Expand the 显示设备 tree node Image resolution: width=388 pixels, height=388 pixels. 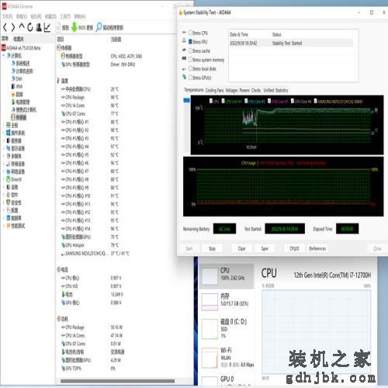click(4, 148)
